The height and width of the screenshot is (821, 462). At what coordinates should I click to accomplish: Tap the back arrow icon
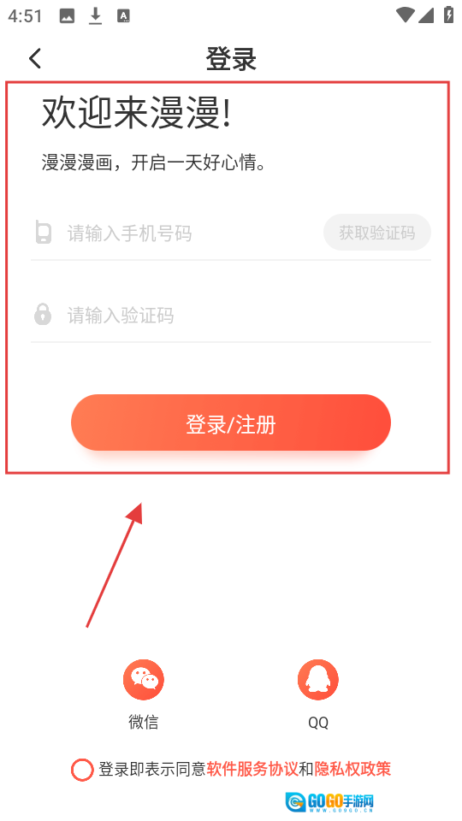[35, 58]
